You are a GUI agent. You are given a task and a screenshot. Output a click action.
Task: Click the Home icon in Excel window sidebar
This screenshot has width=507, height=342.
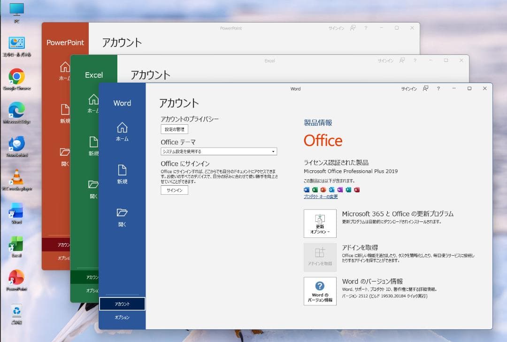tap(93, 99)
